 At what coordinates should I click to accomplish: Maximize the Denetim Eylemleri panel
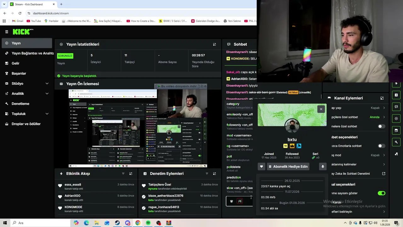pyautogui.click(x=214, y=174)
